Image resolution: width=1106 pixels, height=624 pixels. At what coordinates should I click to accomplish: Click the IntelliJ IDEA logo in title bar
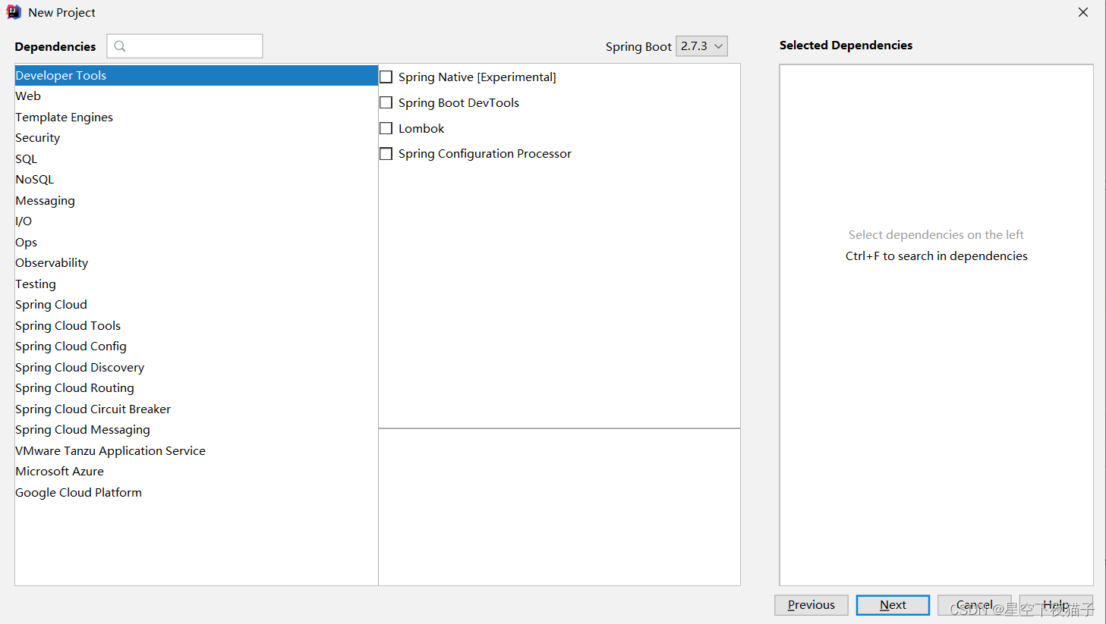coord(14,12)
